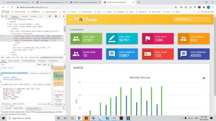Follow the chrome://inspect/#devices link
The width and height of the screenshot is (216, 121).
point(46,112)
